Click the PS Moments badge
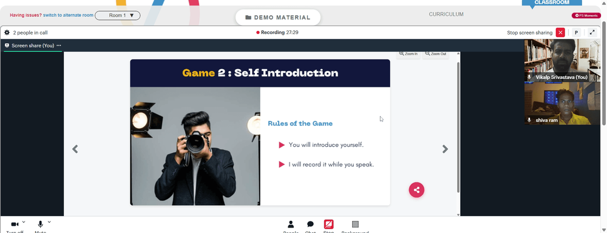 point(586,16)
